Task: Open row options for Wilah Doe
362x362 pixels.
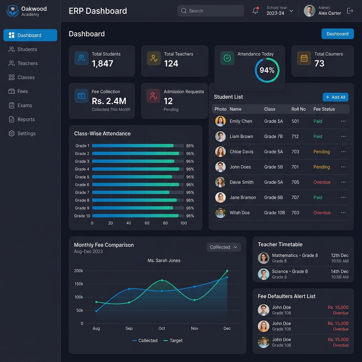Action: (x=343, y=212)
